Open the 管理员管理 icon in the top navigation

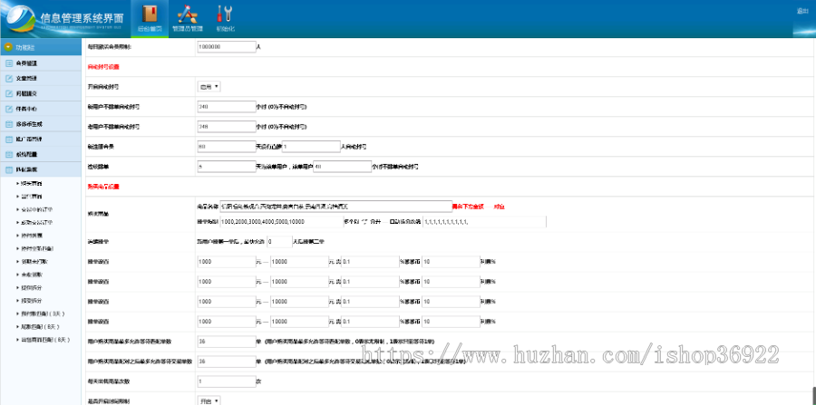tap(187, 16)
